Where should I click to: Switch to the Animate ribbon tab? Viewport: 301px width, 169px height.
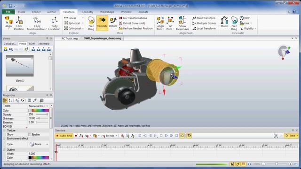(143, 12)
